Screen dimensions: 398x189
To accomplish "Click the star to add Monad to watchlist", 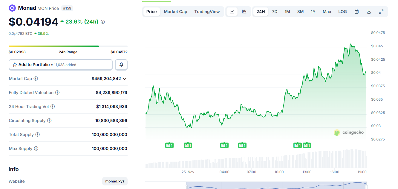I will (x=15, y=65).
